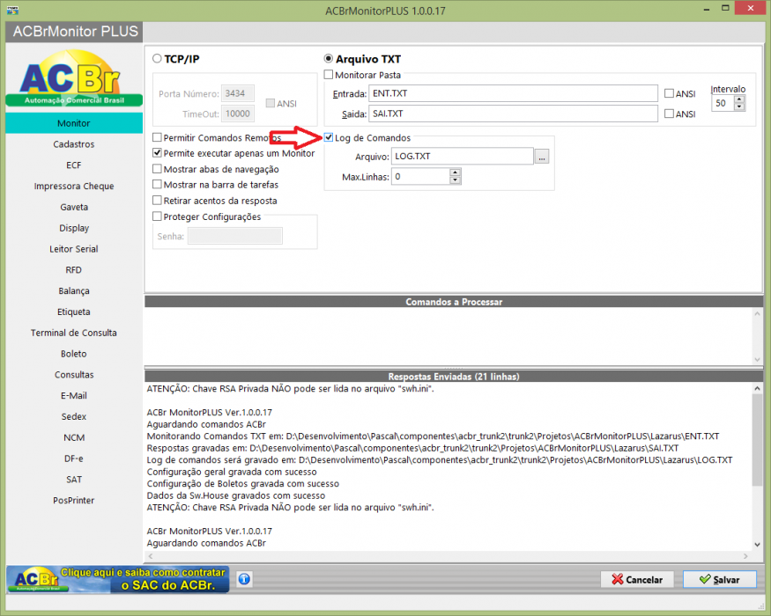Toggle ANSI checkbox for Entrada
This screenshot has width=771, height=616.
[669, 93]
